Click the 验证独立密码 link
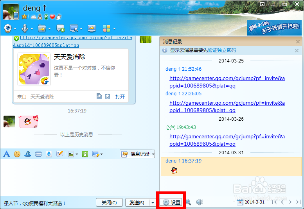304x209 pixels. (222, 50)
